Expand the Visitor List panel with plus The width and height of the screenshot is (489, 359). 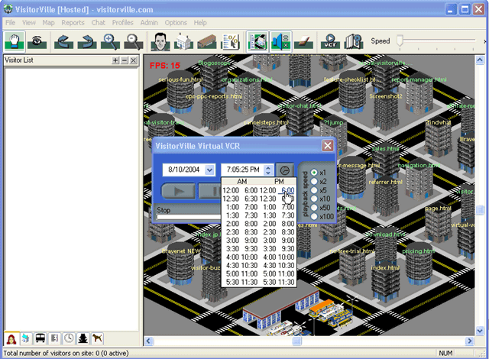pyautogui.click(x=115, y=60)
